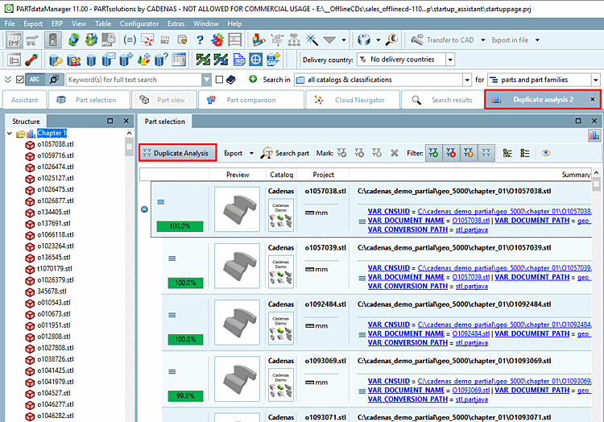
Task: Click the Duplicate Analysis button
Action: click(x=176, y=153)
